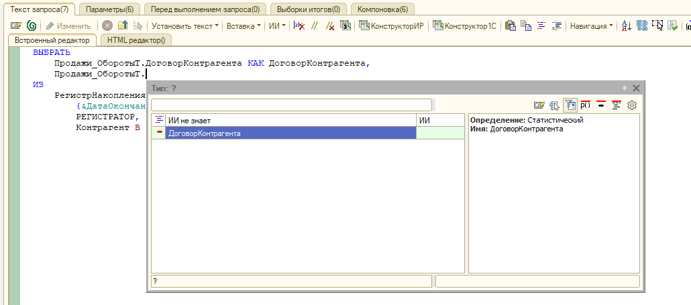Click the search field in autocomplete popup
Viewport: 691px width, 305px height.
point(291,105)
